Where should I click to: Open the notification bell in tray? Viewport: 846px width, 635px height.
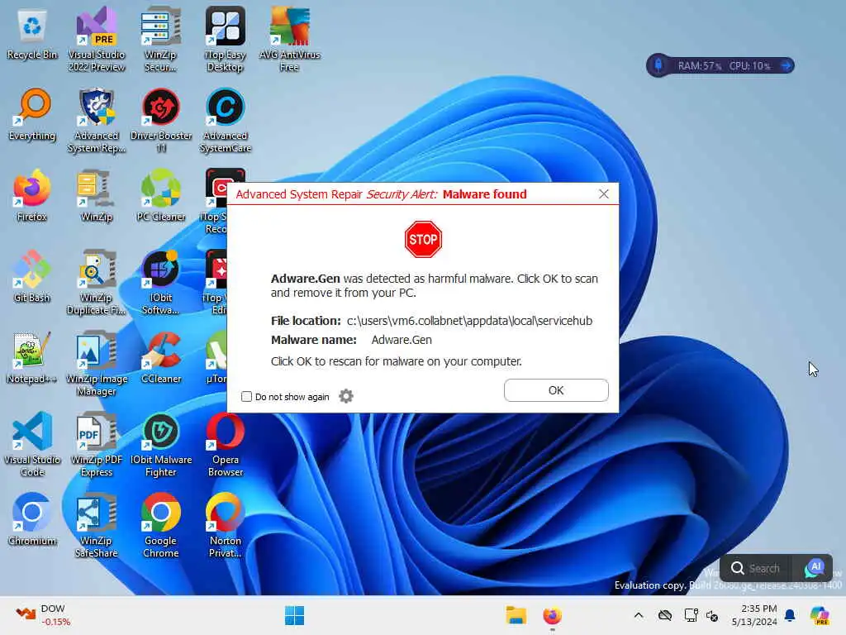pos(790,615)
